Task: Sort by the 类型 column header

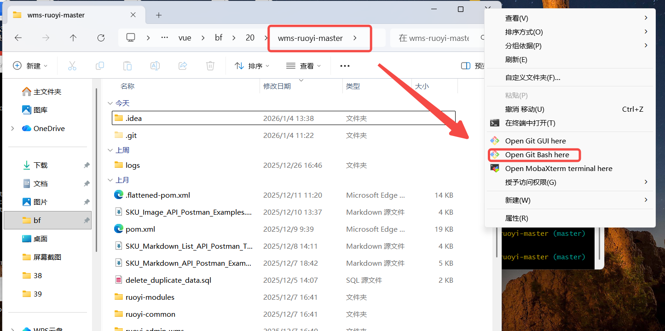Action: click(x=353, y=86)
